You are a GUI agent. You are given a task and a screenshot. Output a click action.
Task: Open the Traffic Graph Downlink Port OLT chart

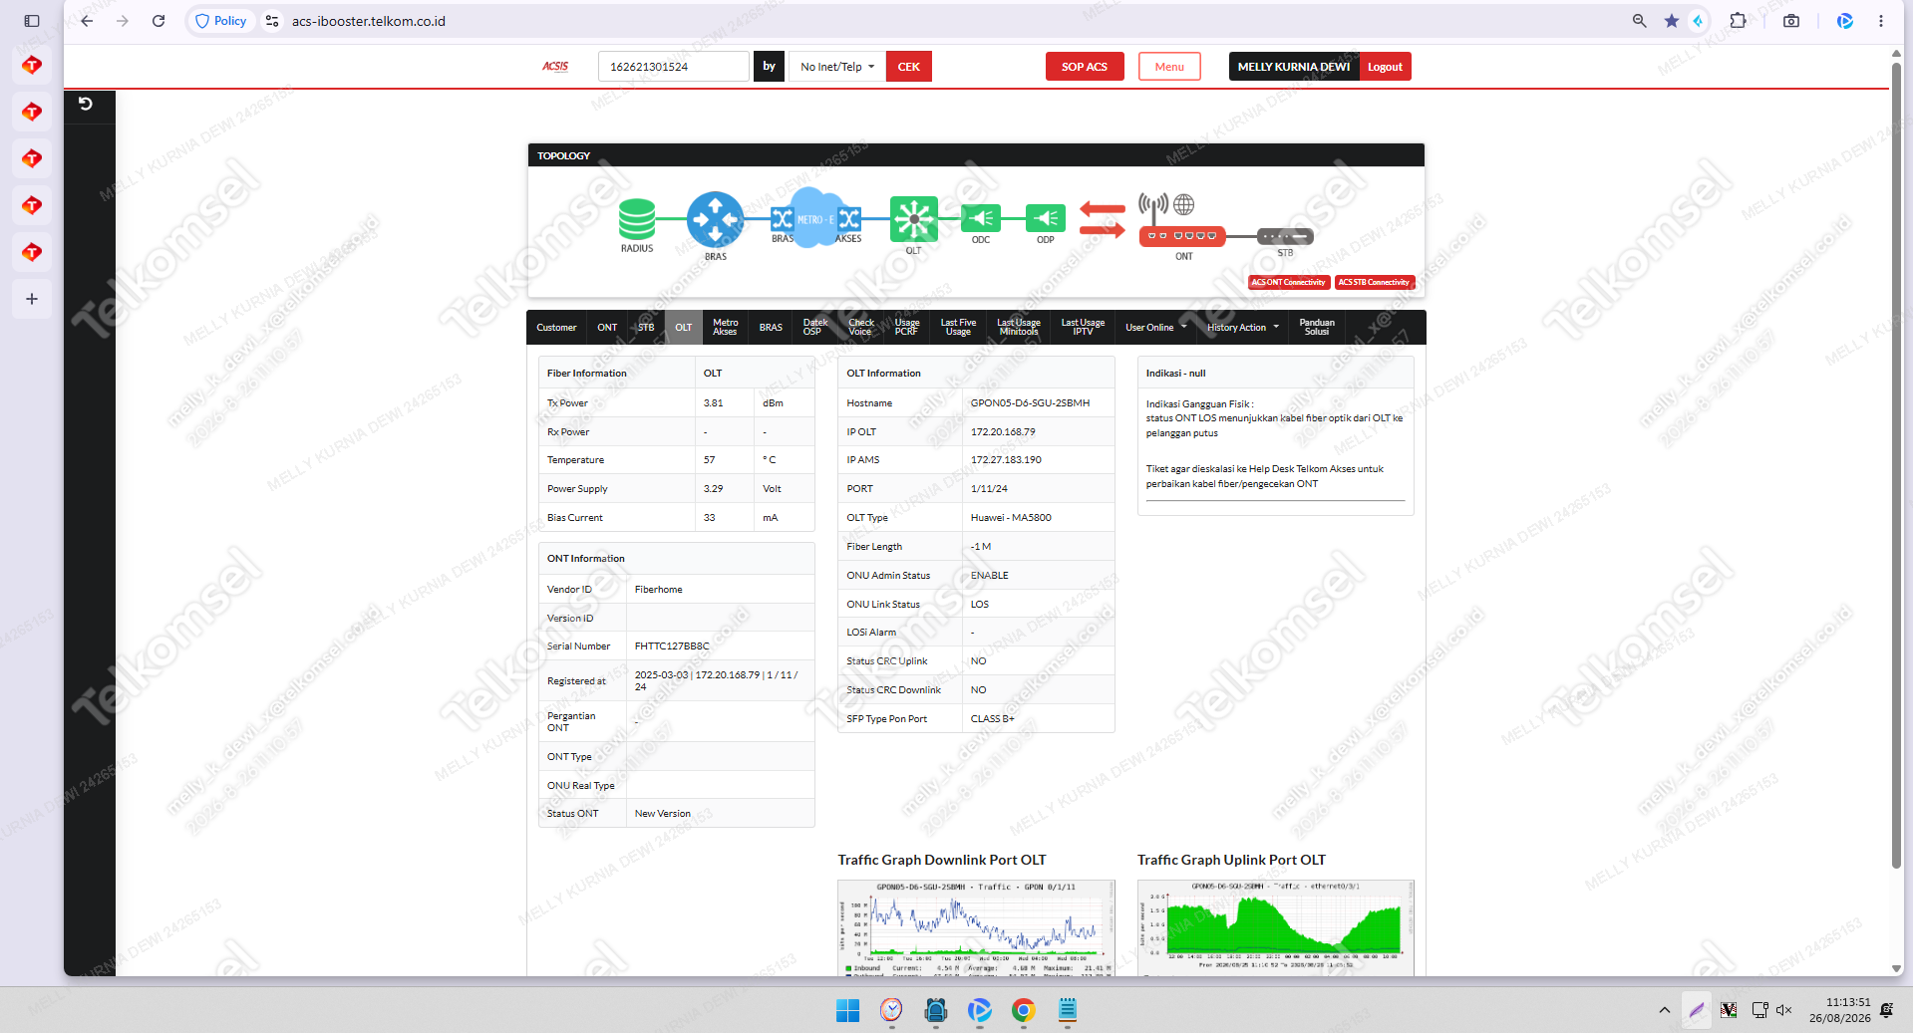pyautogui.click(x=976, y=928)
